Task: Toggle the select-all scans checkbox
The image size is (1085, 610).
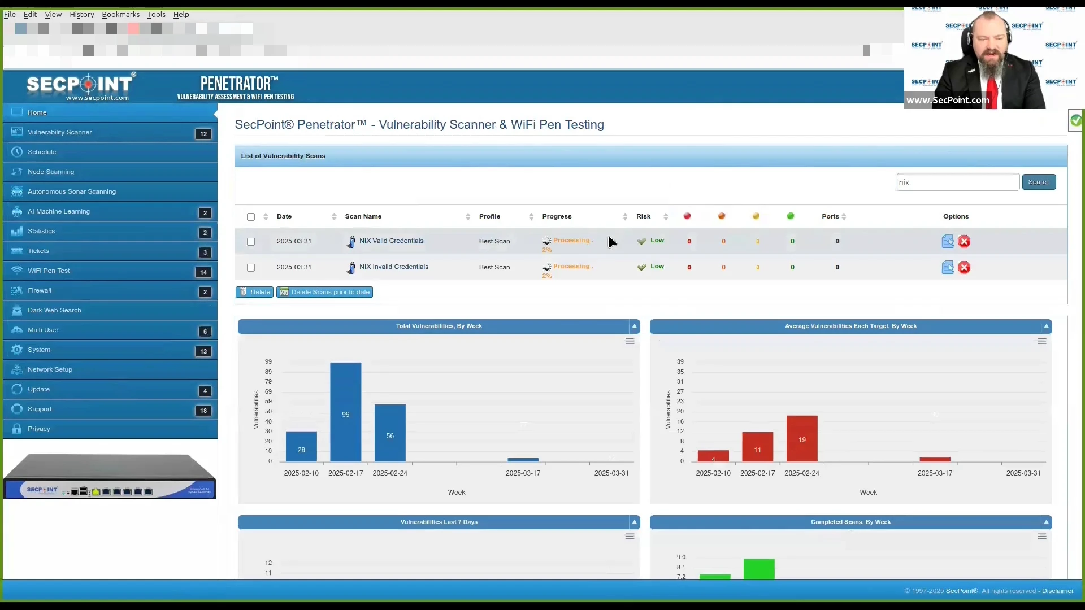Action: pos(251,217)
